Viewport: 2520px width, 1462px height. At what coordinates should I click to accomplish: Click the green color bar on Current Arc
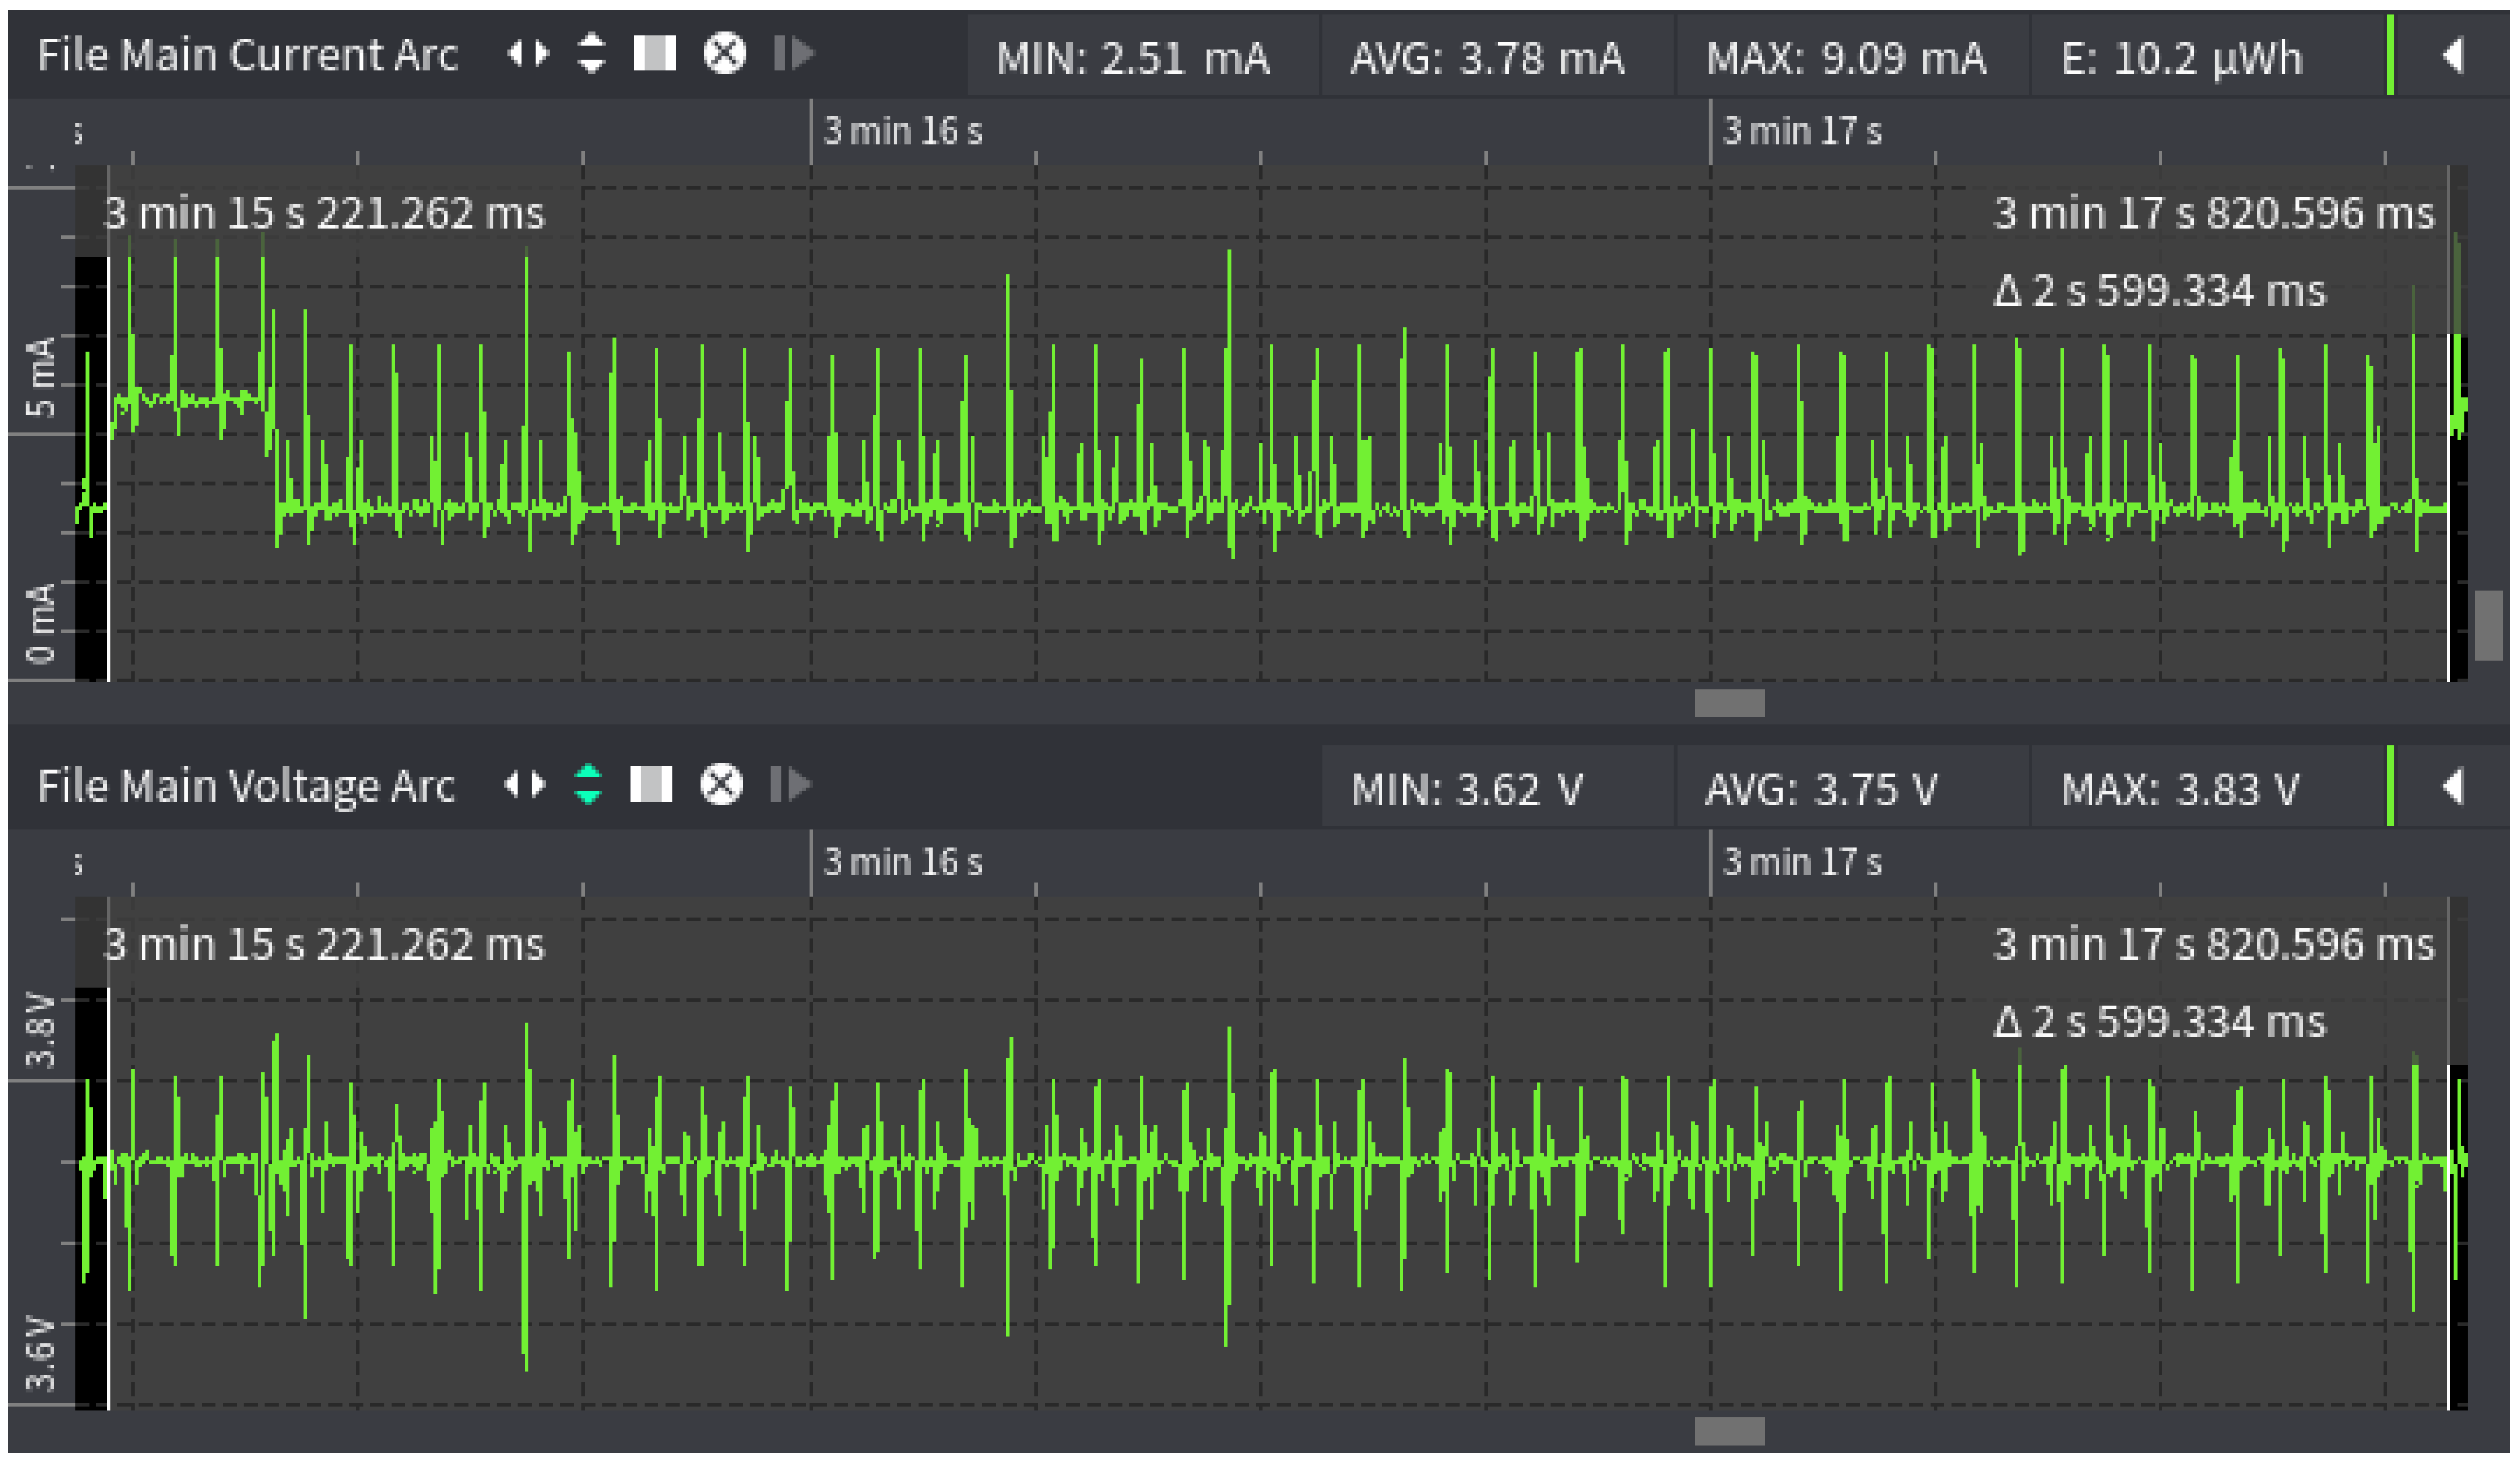point(2390,56)
